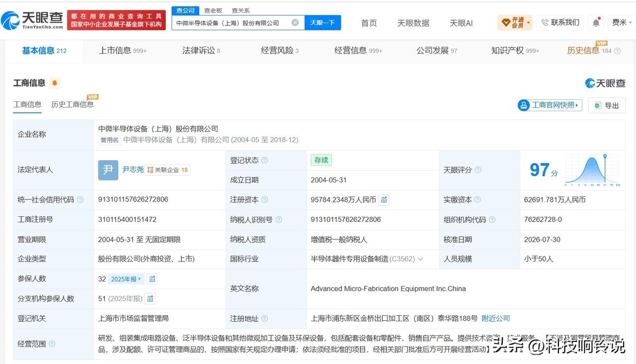This screenshot has height=364, width=636.
Task: Open the notification bell
Action: click(x=596, y=22)
